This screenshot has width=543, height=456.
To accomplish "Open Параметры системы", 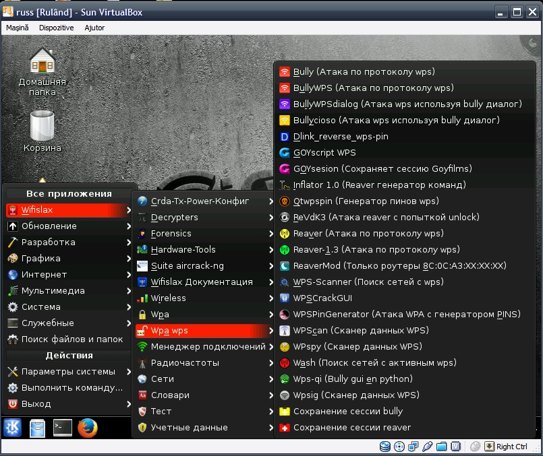I will click(x=69, y=372).
